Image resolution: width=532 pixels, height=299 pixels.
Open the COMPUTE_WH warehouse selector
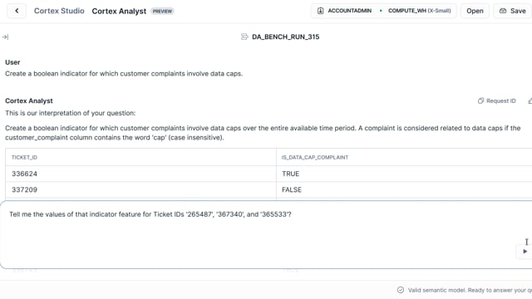point(419,11)
